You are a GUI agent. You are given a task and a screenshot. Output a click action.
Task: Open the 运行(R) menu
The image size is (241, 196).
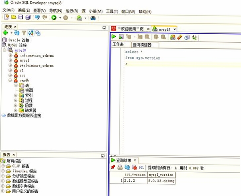pos(72,11)
